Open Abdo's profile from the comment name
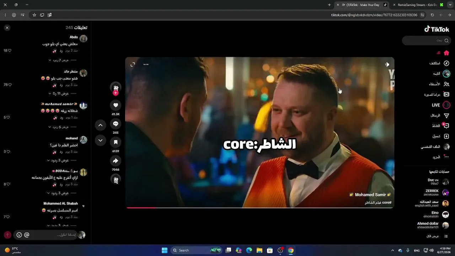This screenshot has height=256, width=455. (x=74, y=37)
